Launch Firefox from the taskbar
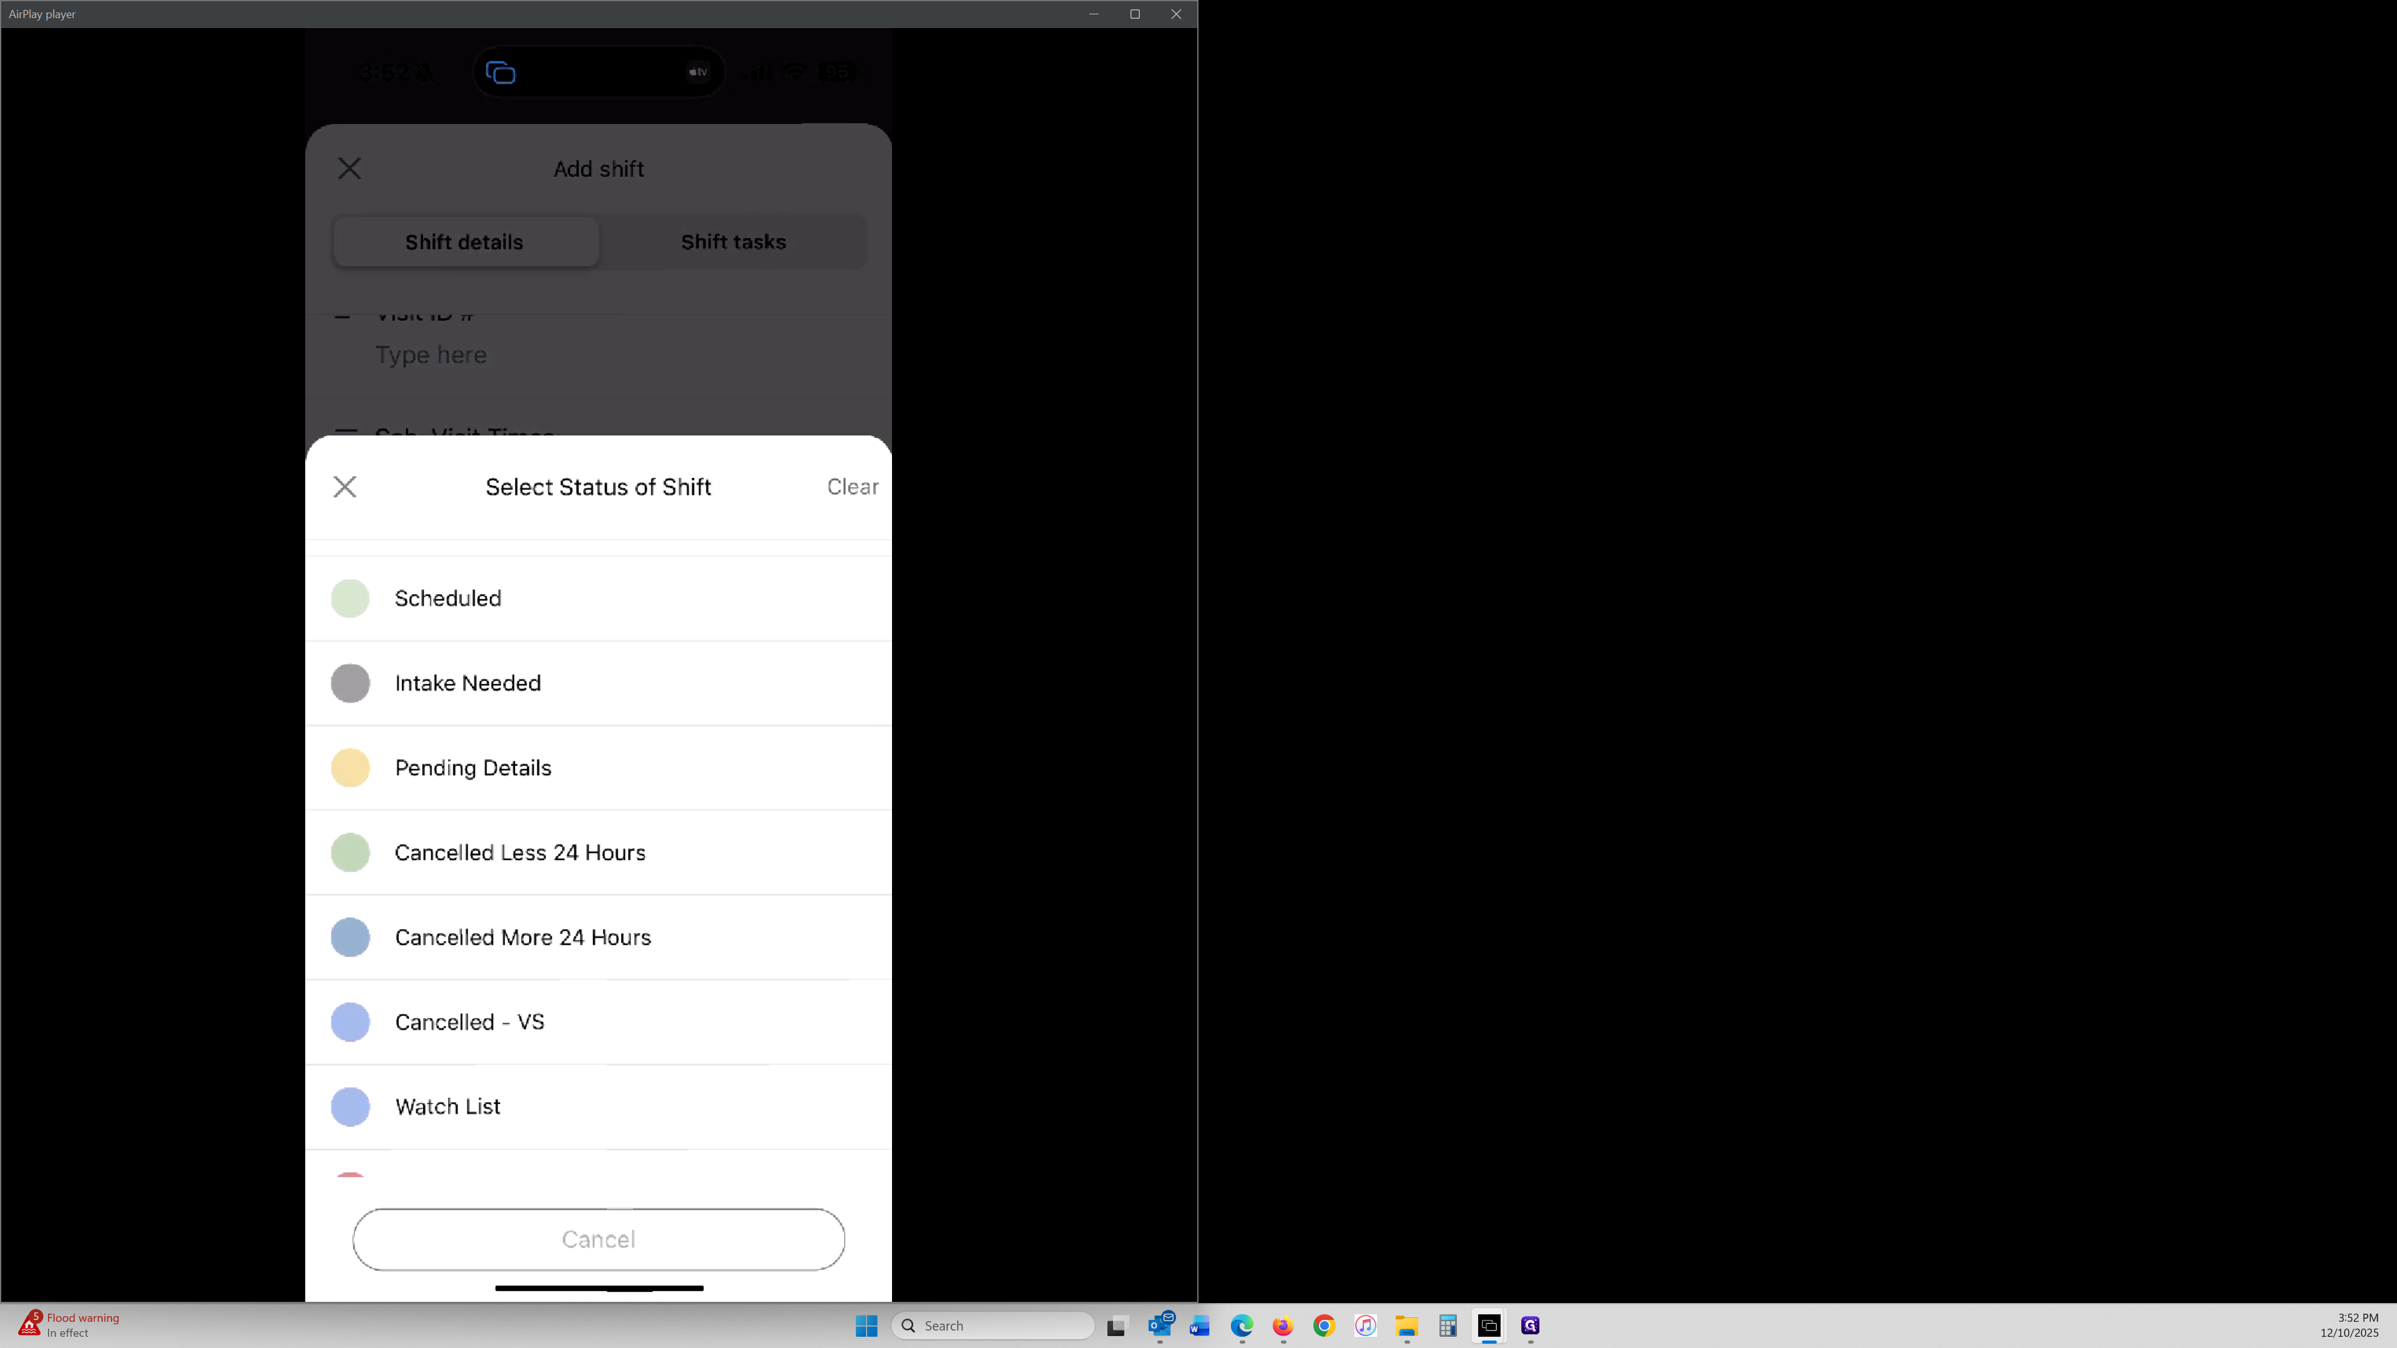The height and width of the screenshot is (1348, 2397). pyautogui.click(x=1282, y=1326)
